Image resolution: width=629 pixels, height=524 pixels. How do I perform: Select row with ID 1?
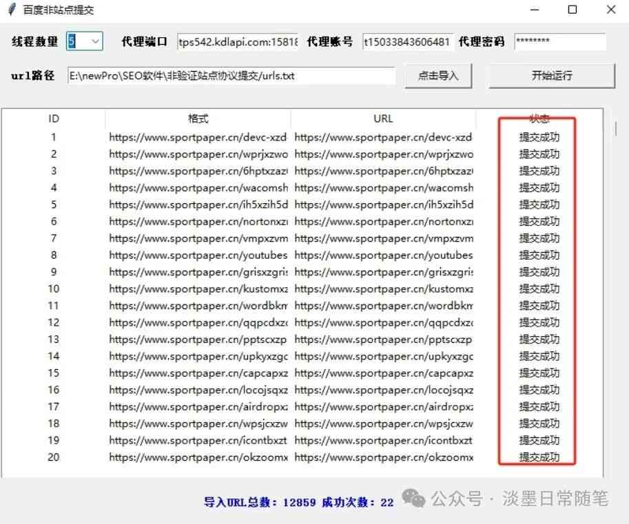pos(302,137)
